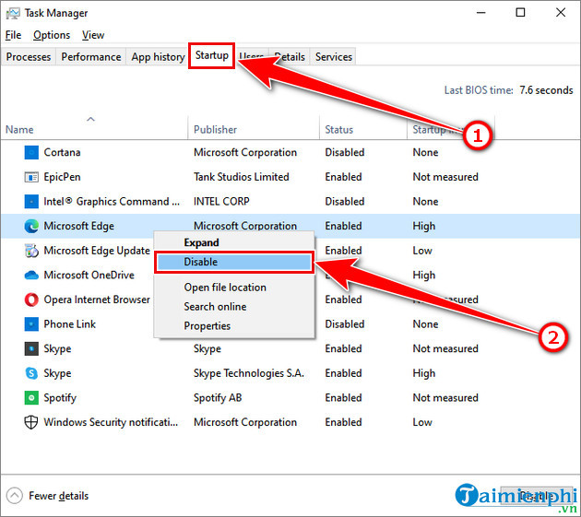Select the Microsoft Edge browser icon
Image resolution: width=581 pixels, height=517 pixels.
pyautogui.click(x=30, y=226)
